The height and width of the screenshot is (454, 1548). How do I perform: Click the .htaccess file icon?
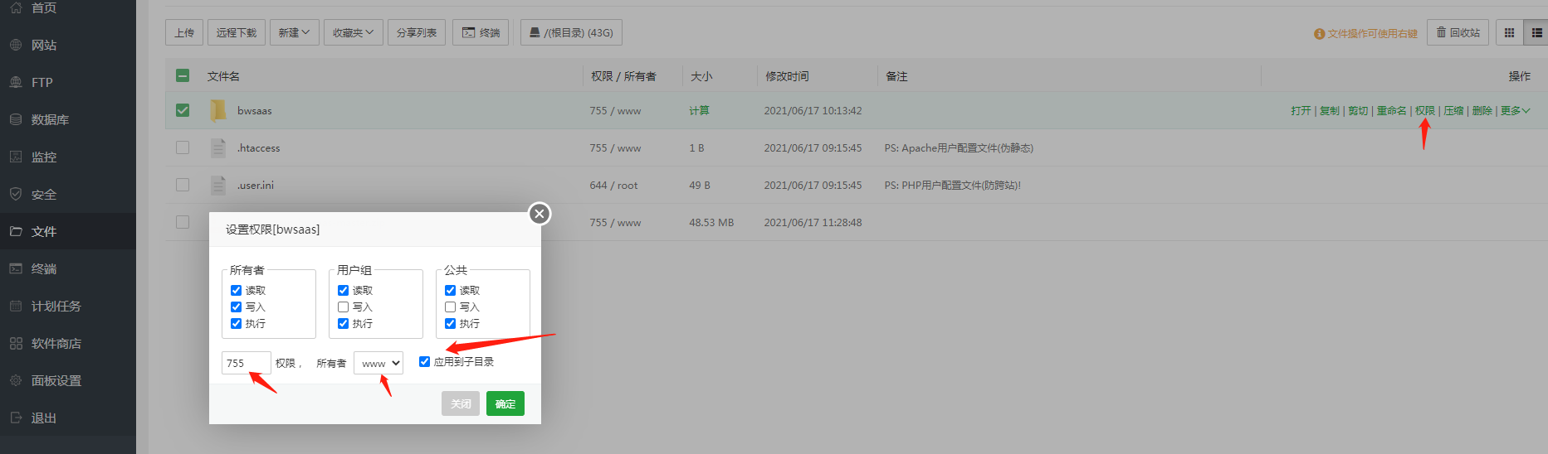(218, 147)
